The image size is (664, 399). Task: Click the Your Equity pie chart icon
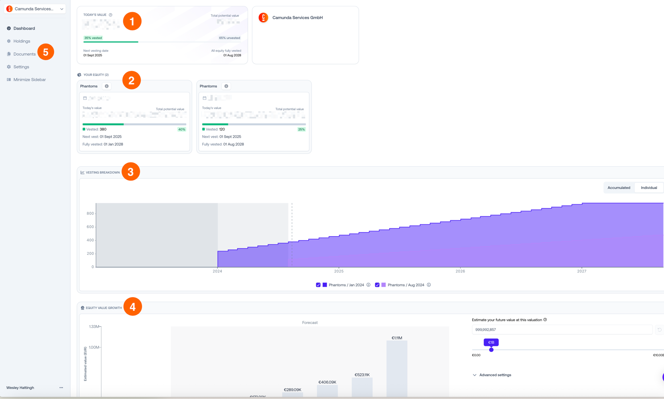(x=79, y=75)
